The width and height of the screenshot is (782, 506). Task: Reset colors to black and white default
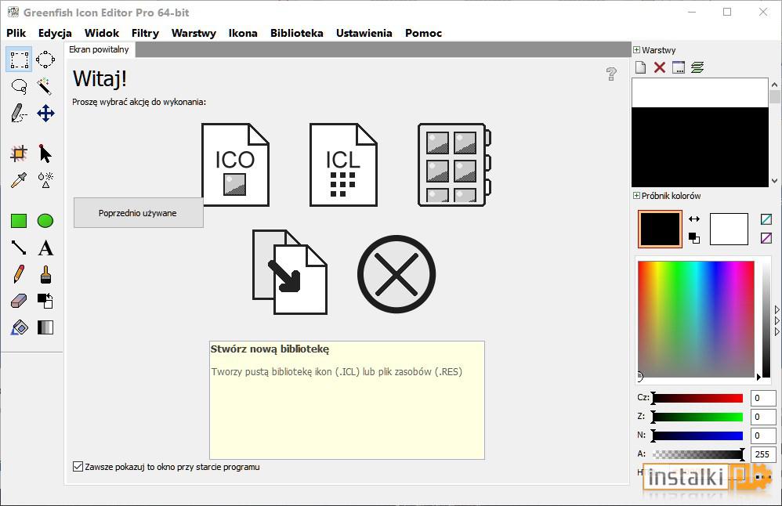(694, 238)
